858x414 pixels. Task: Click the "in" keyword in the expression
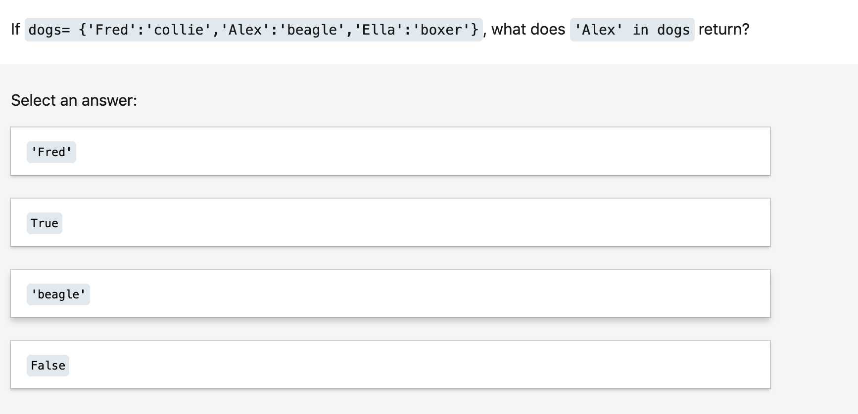pyautogui.click(x=640, y=30)
